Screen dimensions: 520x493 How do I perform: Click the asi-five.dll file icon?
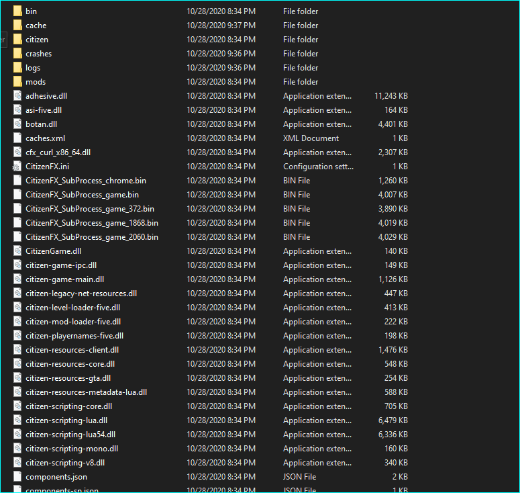pyautogui.click(x=17, y=110)
